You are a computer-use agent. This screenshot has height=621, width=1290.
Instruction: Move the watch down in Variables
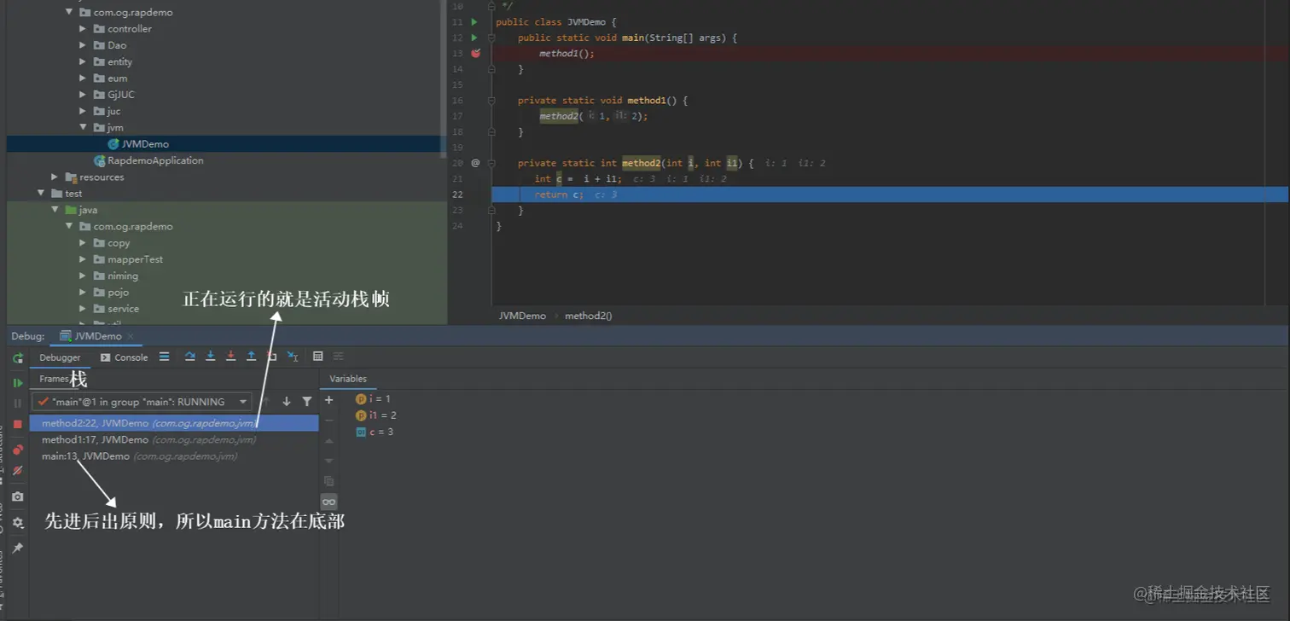329,461
